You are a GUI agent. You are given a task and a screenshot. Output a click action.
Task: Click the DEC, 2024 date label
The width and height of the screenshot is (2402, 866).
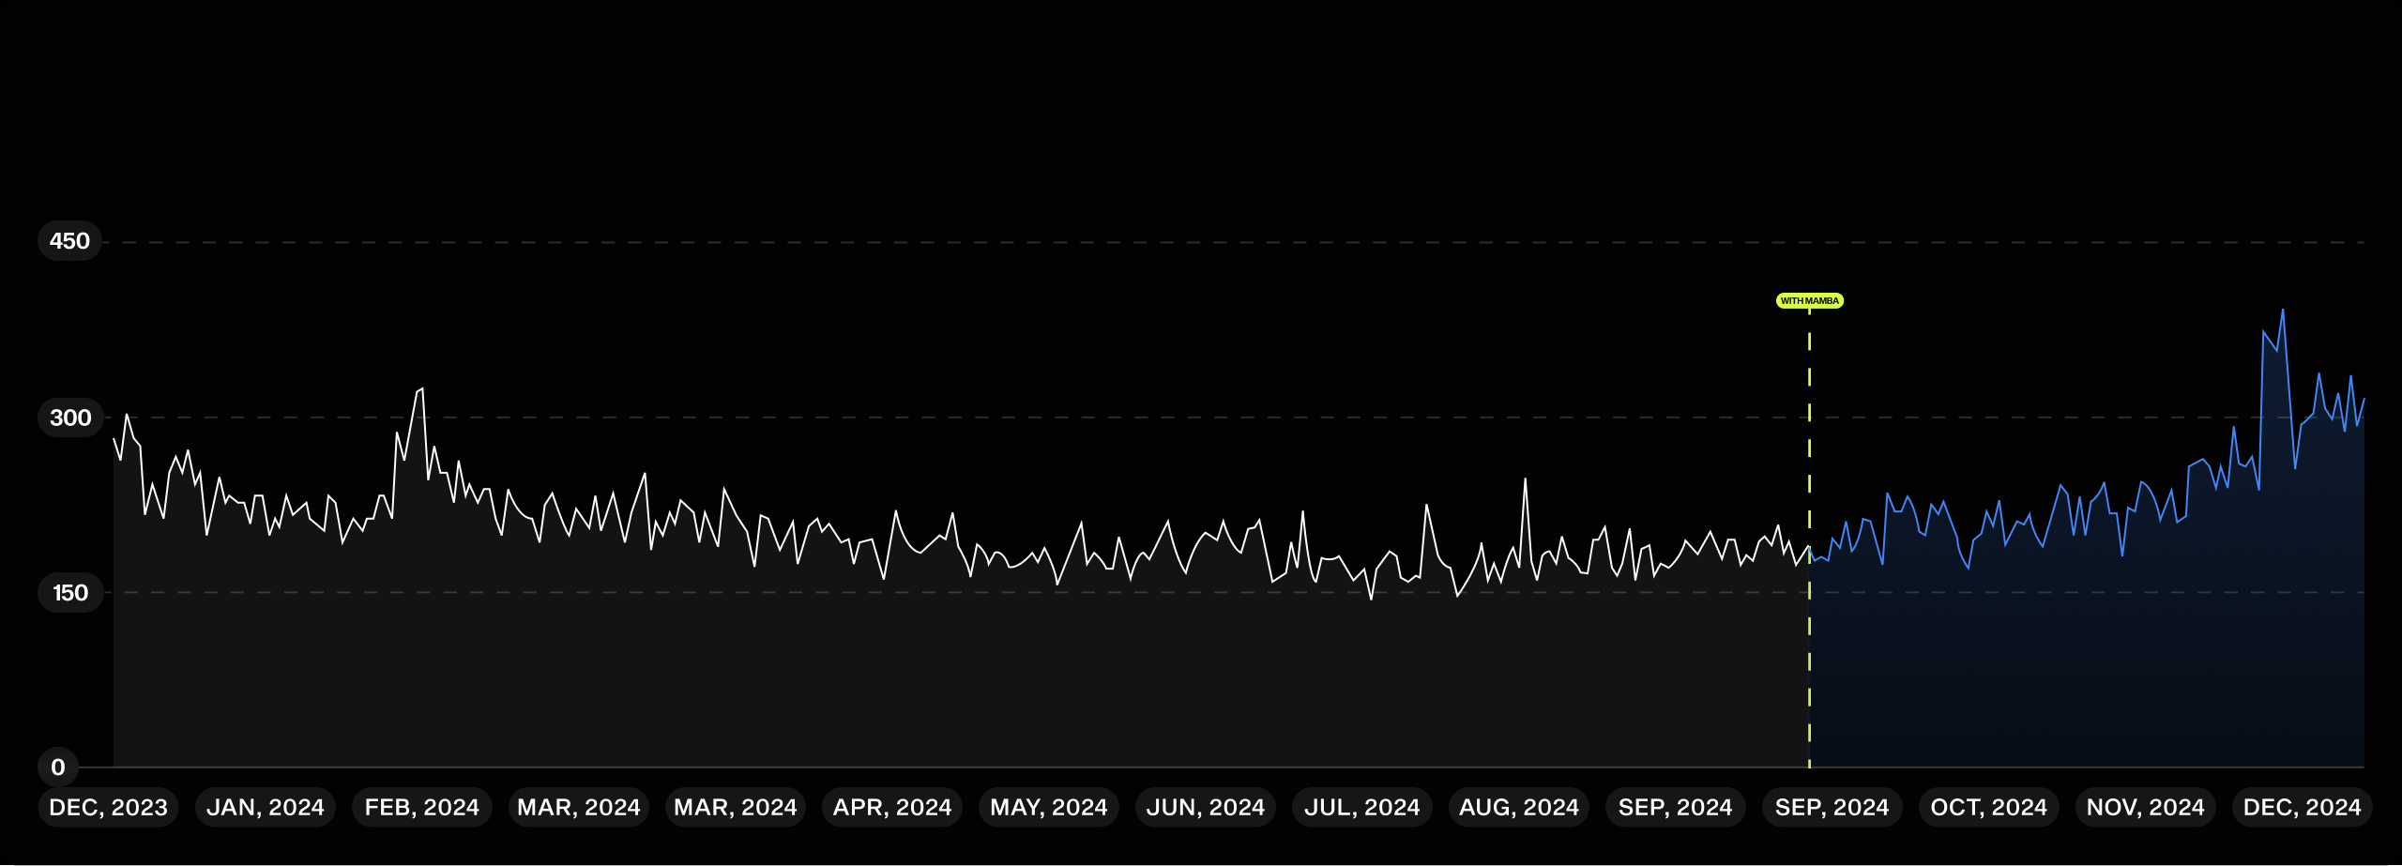tap(2302, 808)
